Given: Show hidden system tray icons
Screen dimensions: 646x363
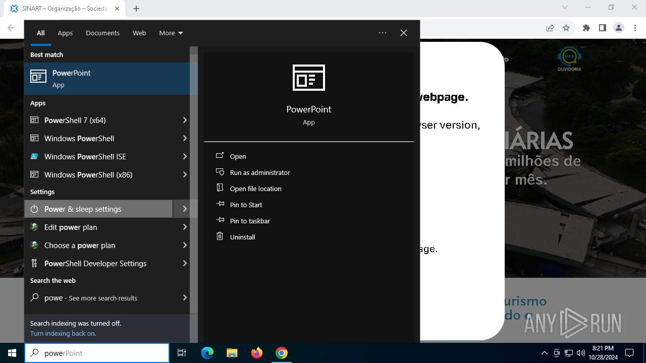Looking at the screenshot, I should tap(545, 353).
